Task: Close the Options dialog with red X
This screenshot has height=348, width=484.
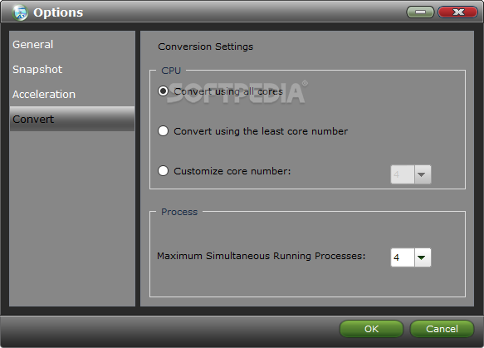Action: (457, 12)
